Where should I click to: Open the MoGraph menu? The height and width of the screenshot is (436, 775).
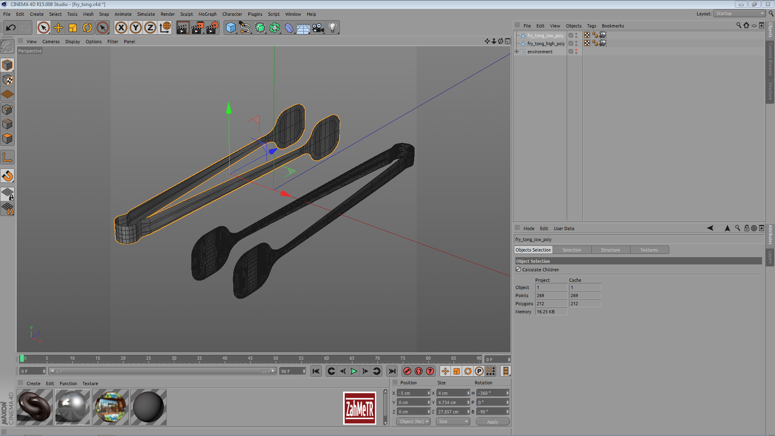point(207,14)
